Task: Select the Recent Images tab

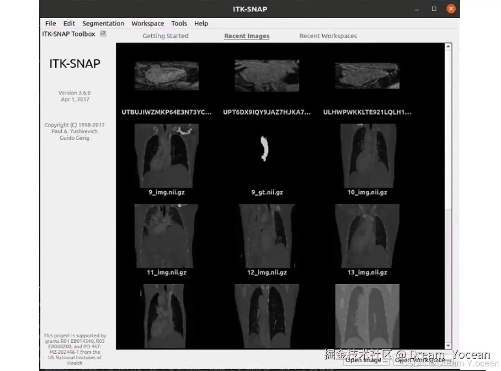Action: click(247, 36)
